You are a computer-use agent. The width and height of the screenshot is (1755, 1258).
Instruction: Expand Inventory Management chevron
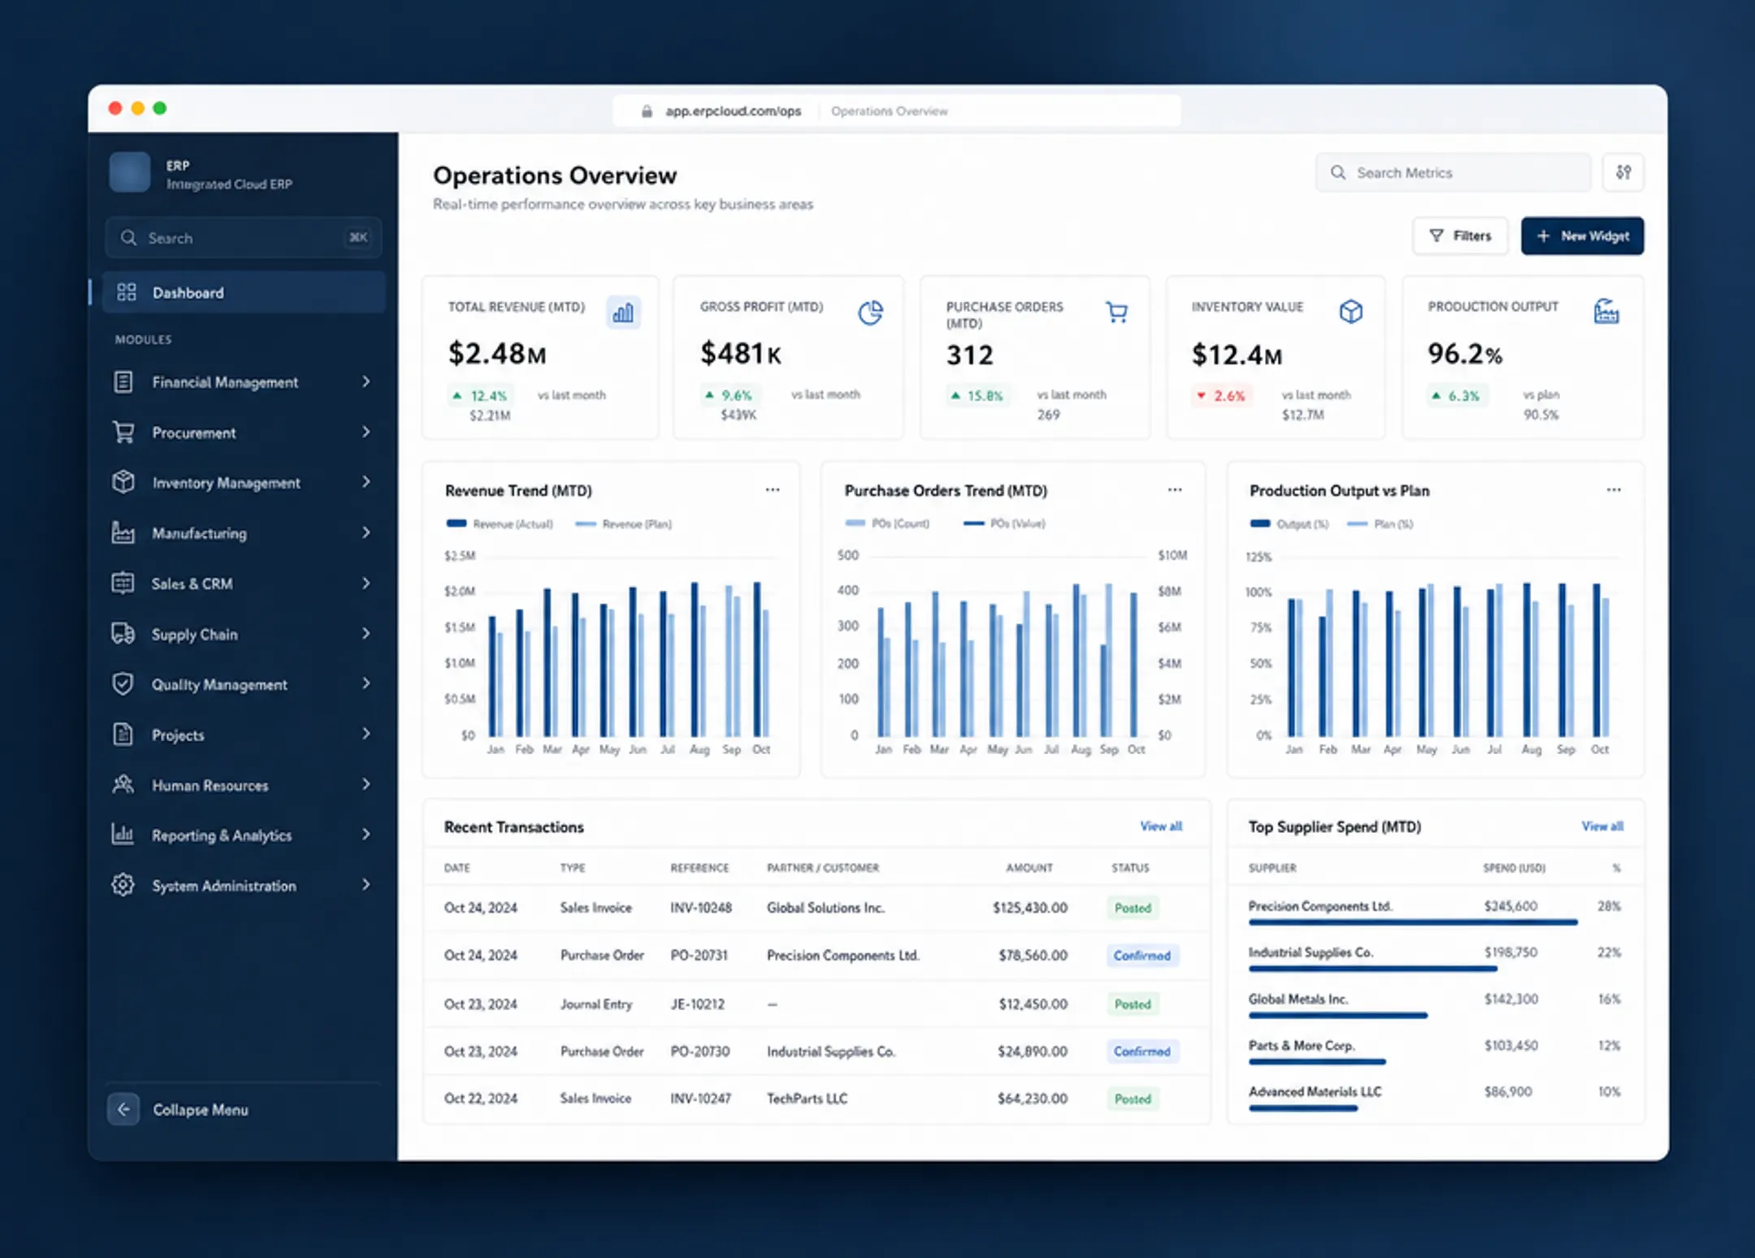[x=366, y=482]
